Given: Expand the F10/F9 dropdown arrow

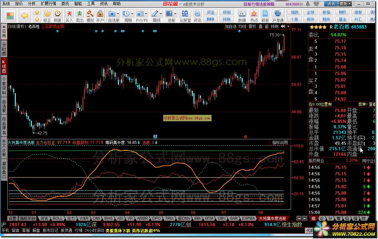Looking at the screenshot, I should [146, 14].
